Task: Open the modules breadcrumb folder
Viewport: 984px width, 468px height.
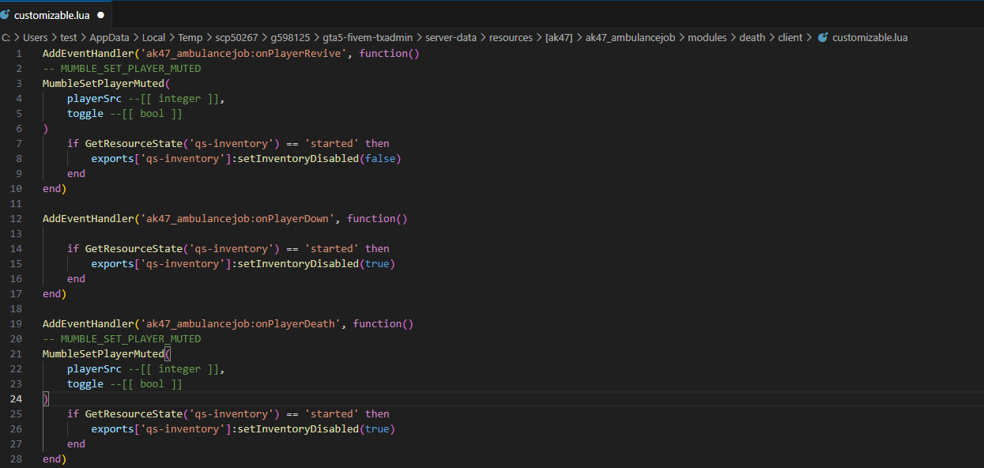Action: 707,37
